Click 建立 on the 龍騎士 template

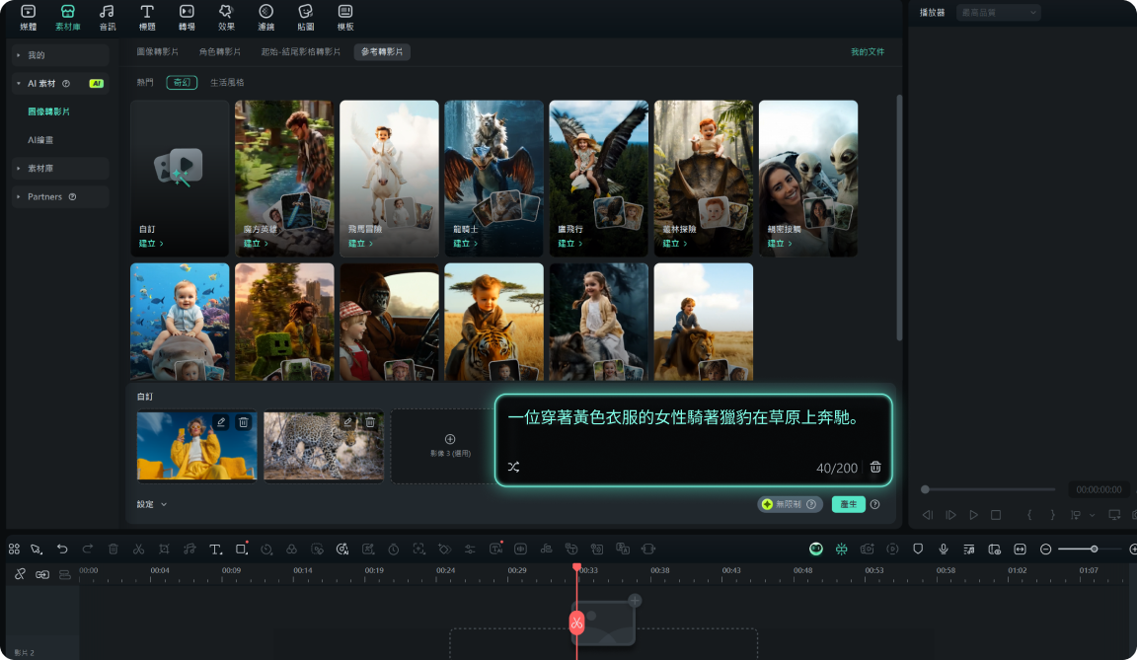(x=465, y=244)
